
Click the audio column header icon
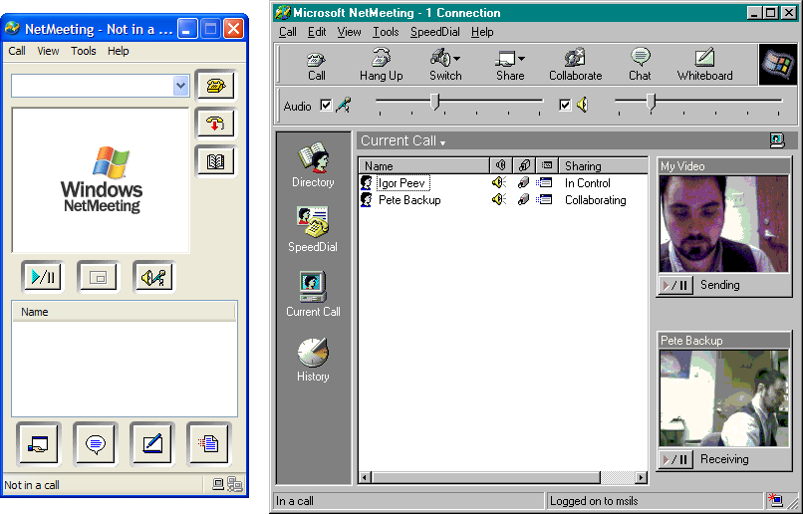(501, 165)
